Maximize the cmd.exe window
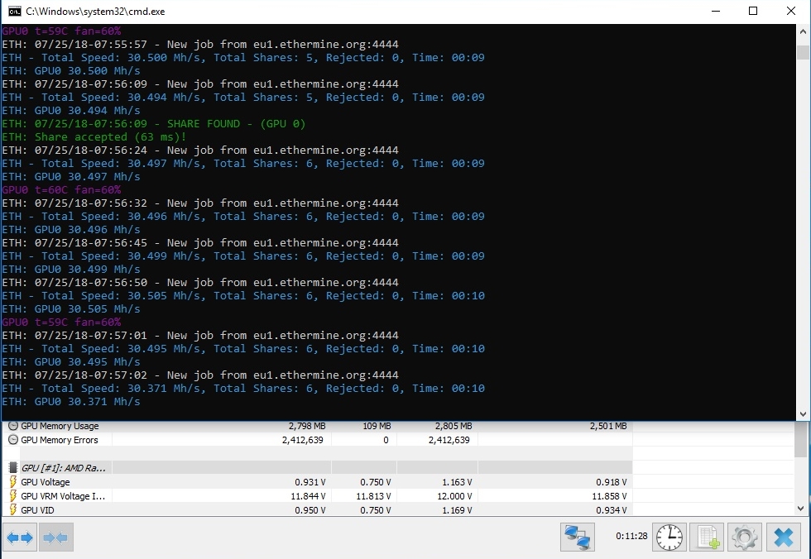 (x=753, y=12)
